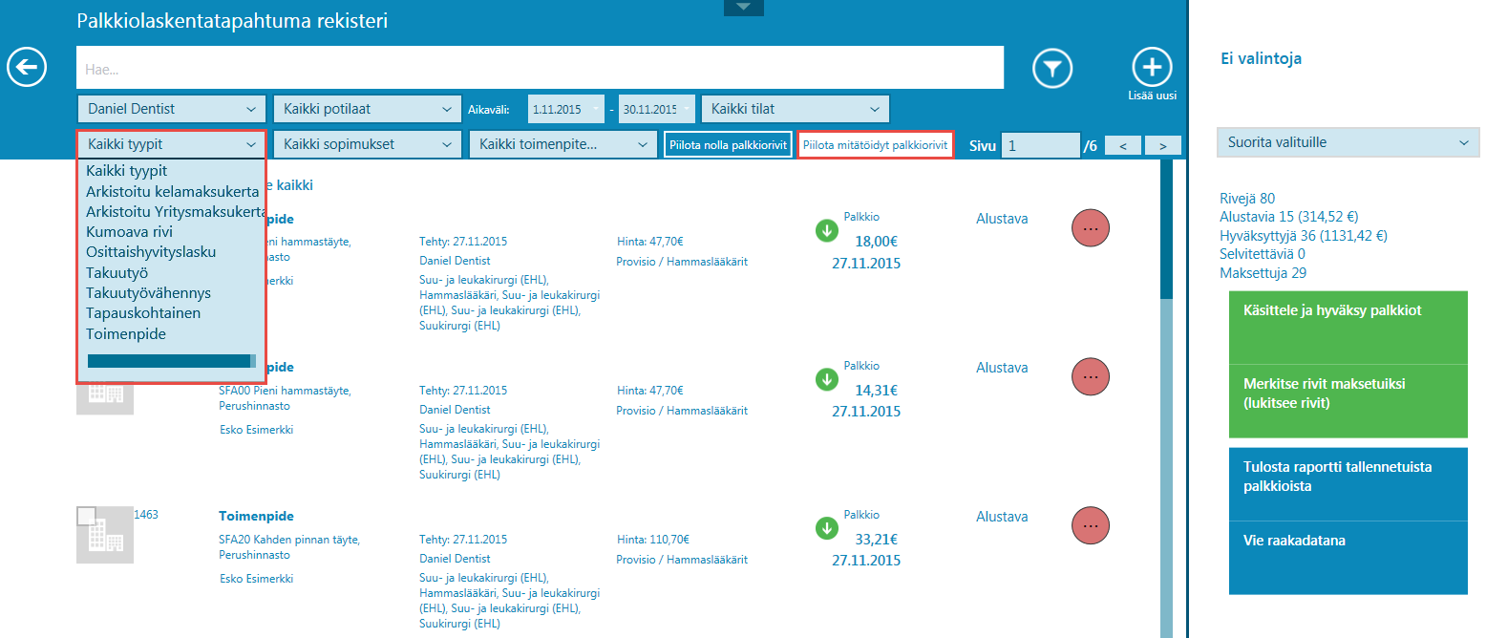Click the collapse arrow at the top of the header

coord(744,8)
